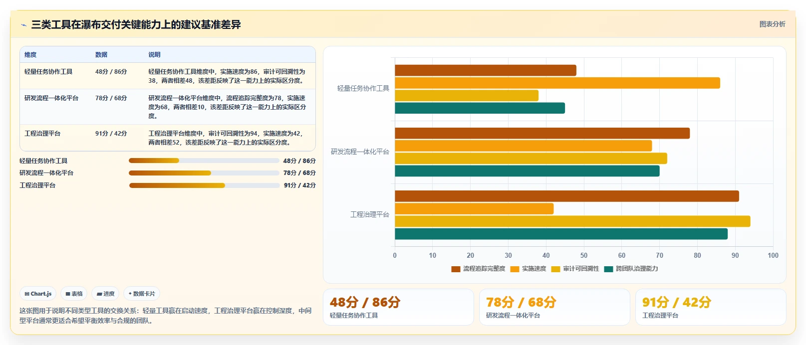Click the card title 三类工具在瀑布交付关键能力上的建议基准差异
This screenshot has width=806, height=345.
pos(136,25)
